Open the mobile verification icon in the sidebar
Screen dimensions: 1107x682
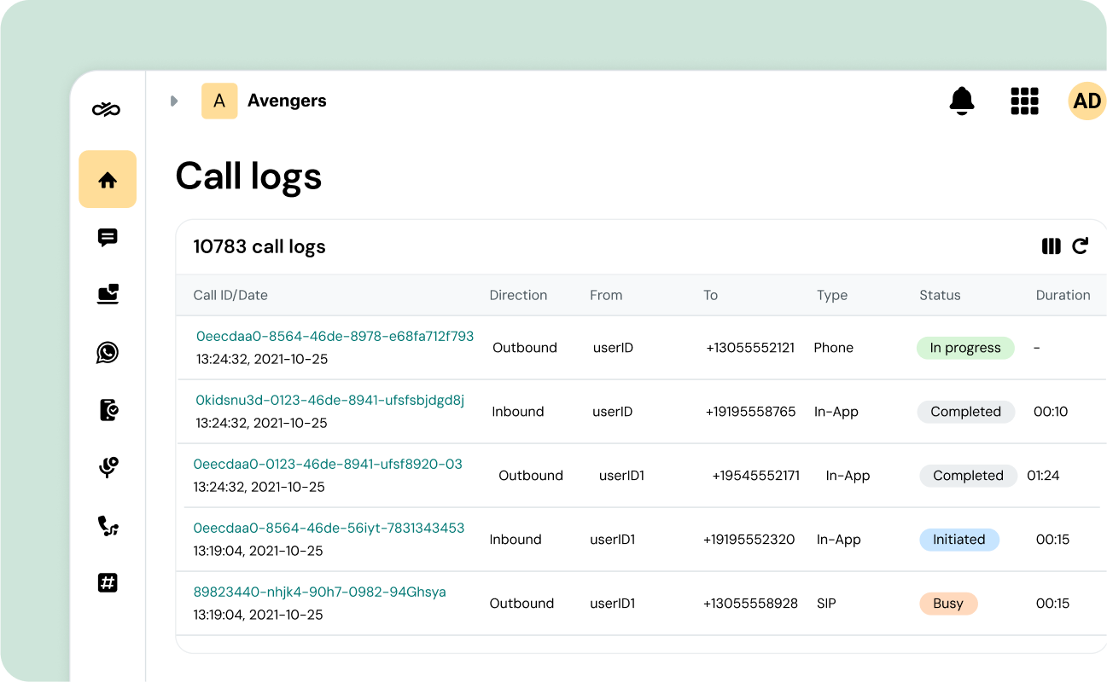click(x=107, y=410)
